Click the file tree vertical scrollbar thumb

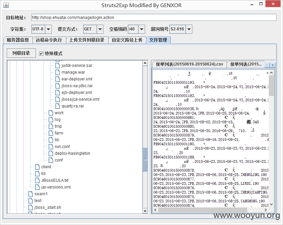click(x=145, y=160)
